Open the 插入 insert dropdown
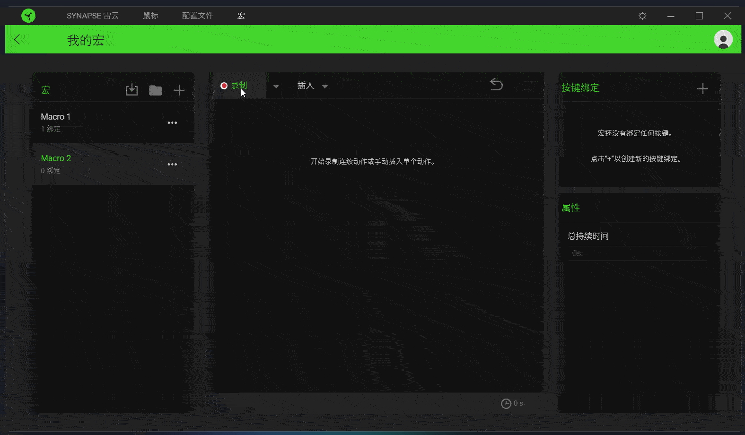Image resolution: width=745 pixels, height=435 pixels. tap(312, 86)
